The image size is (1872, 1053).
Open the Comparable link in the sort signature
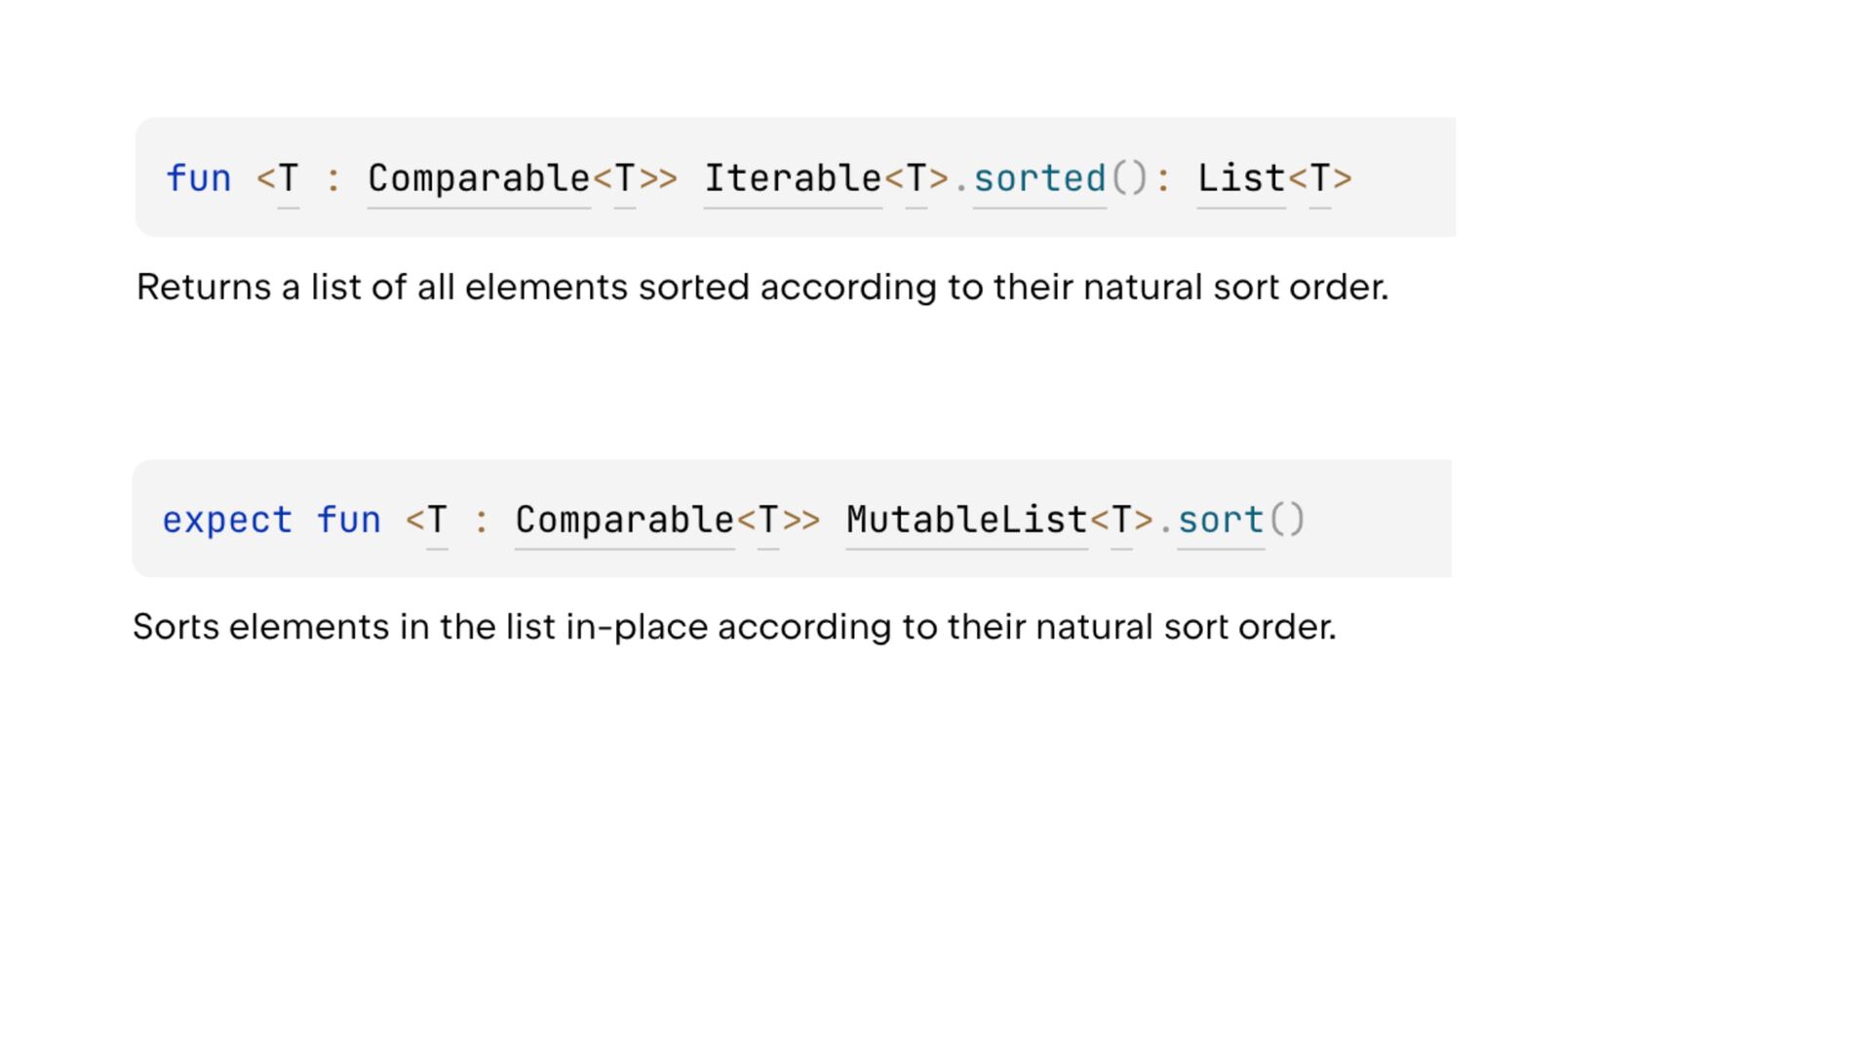tap(624, 520)
